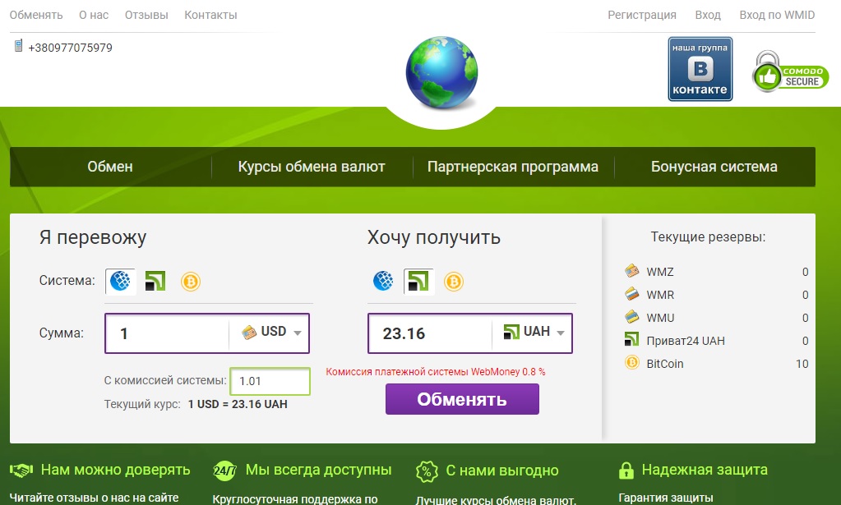Click the phone number +380977075979
This screenshot has width=841, height=505.
[x=70, y=48]
